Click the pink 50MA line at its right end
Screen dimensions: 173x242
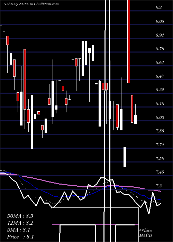point(161,191)
